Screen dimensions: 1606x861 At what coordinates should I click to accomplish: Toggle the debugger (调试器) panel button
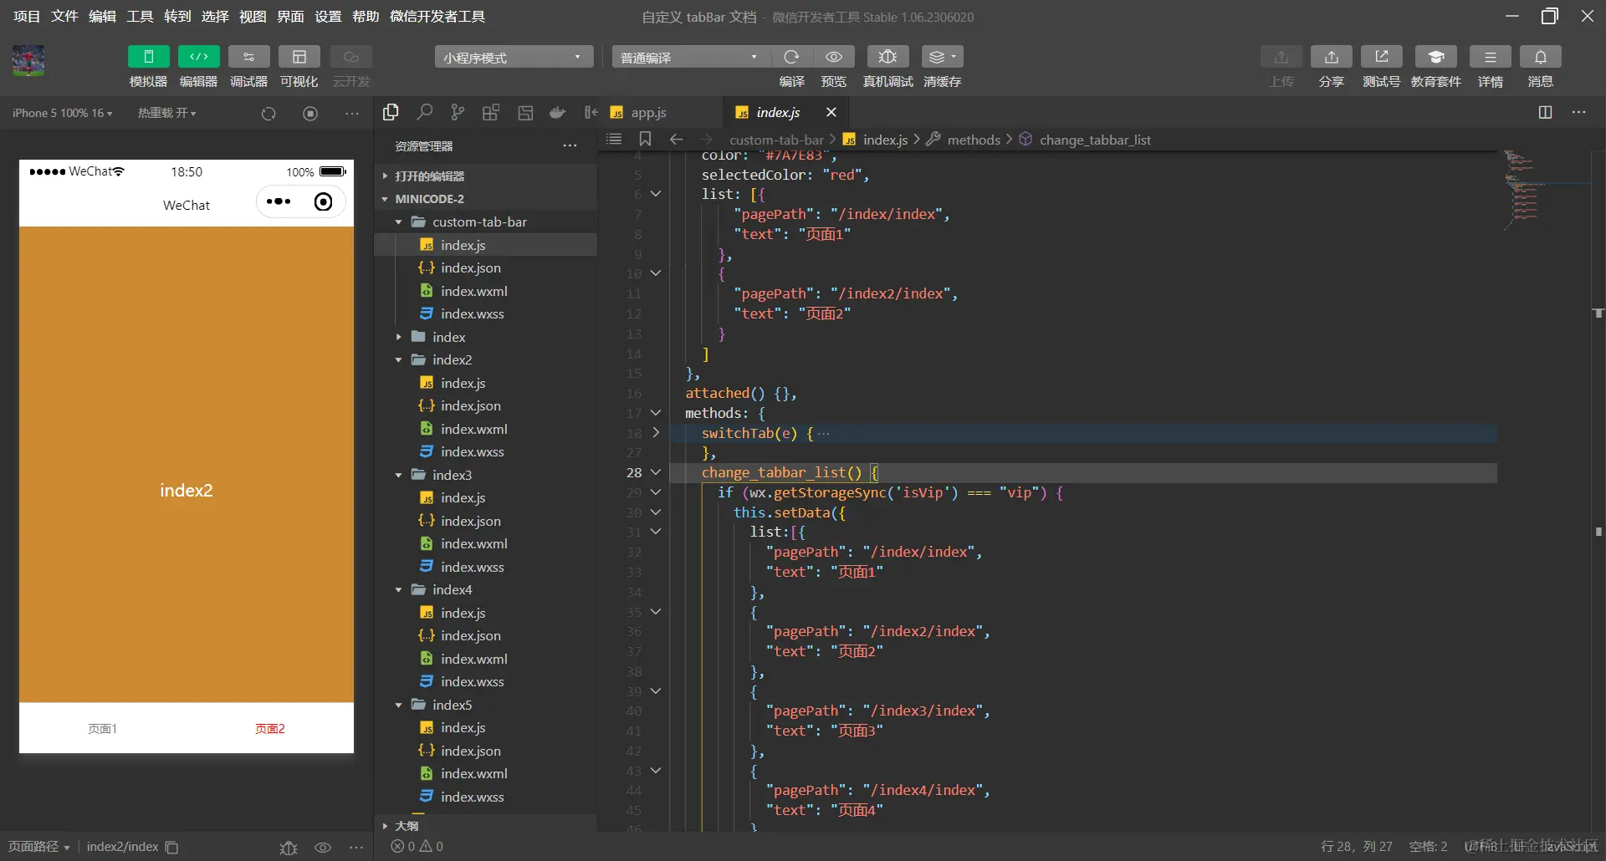click(248, 57)
